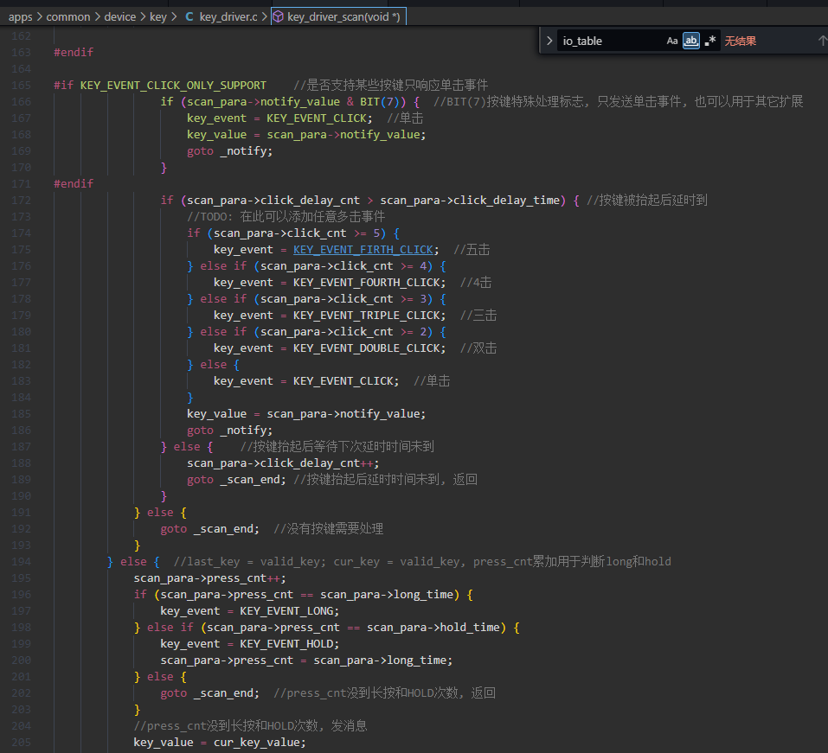The width and height of the screenshot is (828, 753).
Task: Follow the underlined KEY_EVENT_FIRTH_CLICK link
Action: 363,250
